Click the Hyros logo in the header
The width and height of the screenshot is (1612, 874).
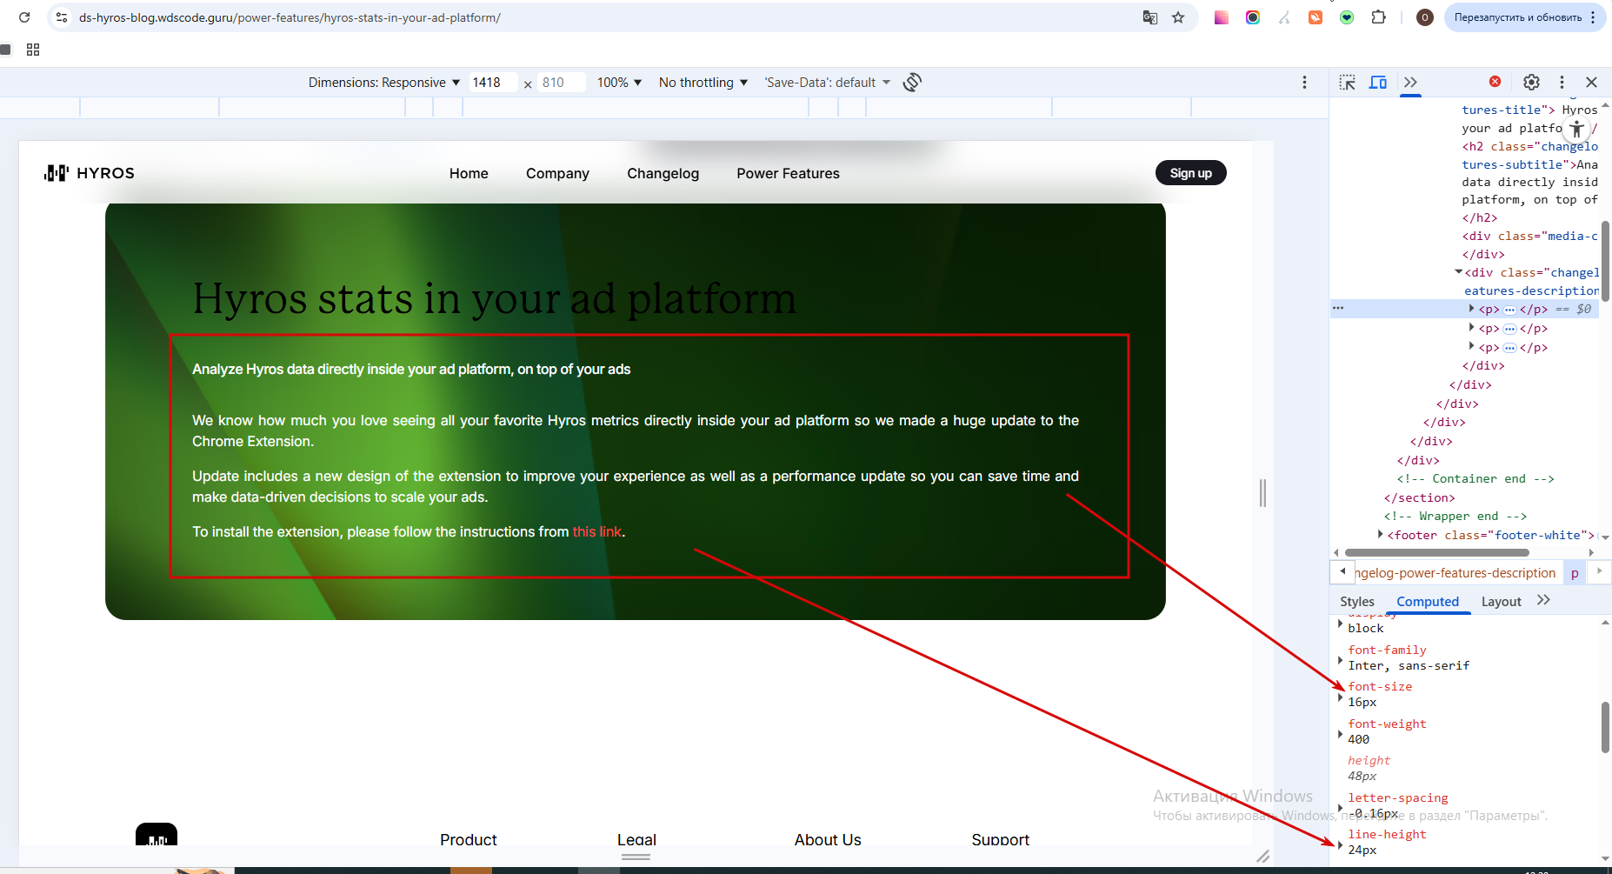(90, 173)
